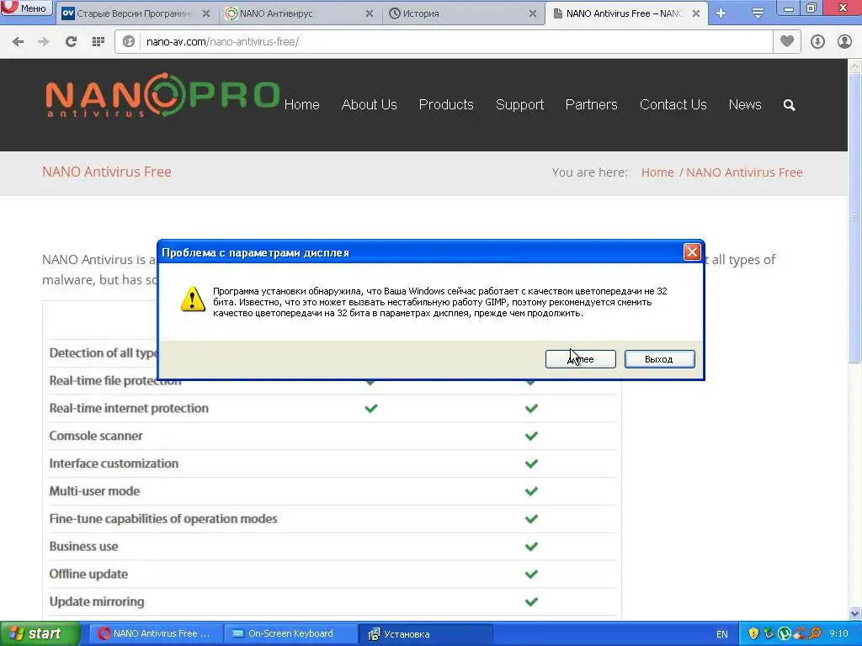This screenshot has width=862, height=646.
Task: Click the orange magnifier tray icon
Action: [x=815, y=634]
